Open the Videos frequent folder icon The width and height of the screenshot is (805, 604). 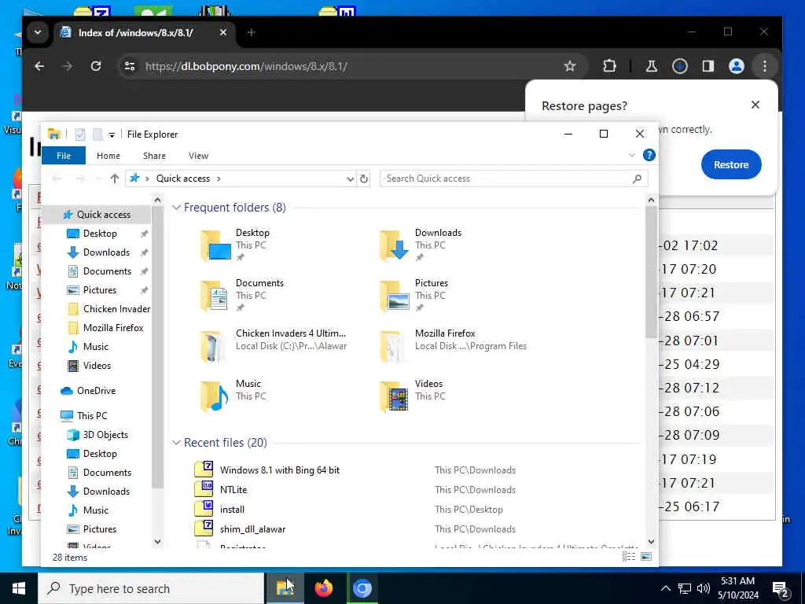coord(395,396)
